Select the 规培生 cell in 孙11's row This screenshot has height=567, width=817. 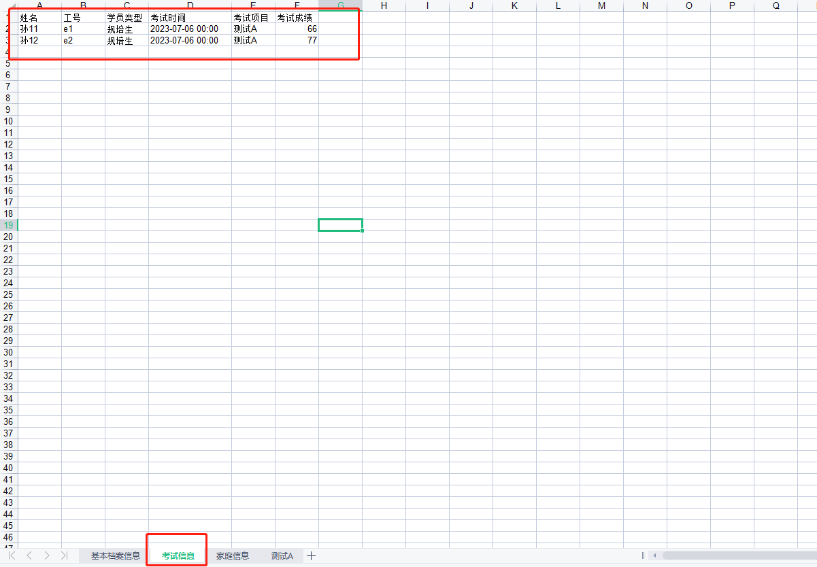(127, 29)
